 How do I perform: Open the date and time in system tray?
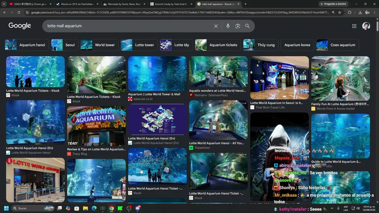point(369,208)
